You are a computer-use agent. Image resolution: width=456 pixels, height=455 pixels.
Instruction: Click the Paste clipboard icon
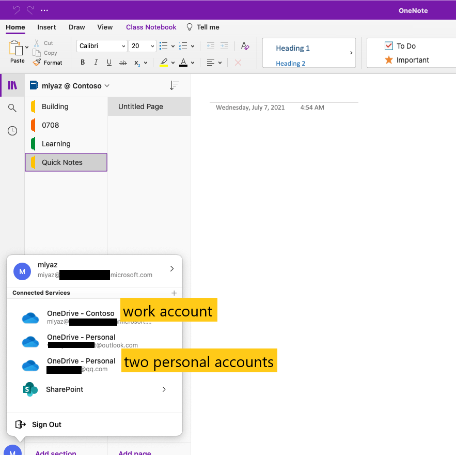[15, 48]
